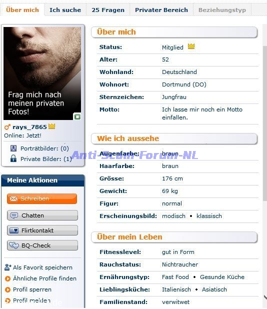The image size is (267, 309).
Task: Click the vertical scrollbar on the right edge
Action: (x=265, y=123)
